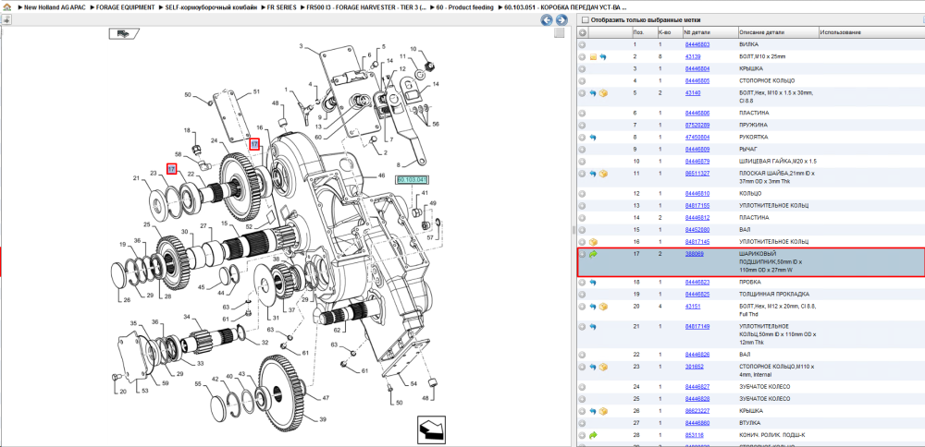Go to next diagram with forward arrow
This screenshot has height=447, width=925.
561,20
